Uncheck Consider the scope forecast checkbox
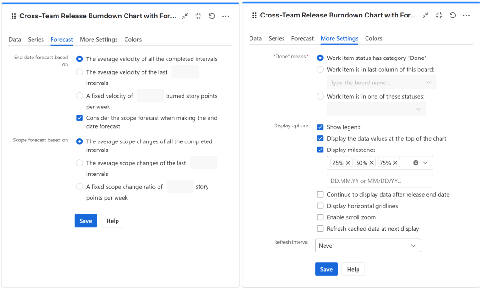Viewport: 483px width, 291px height. (x=80, y=118)
